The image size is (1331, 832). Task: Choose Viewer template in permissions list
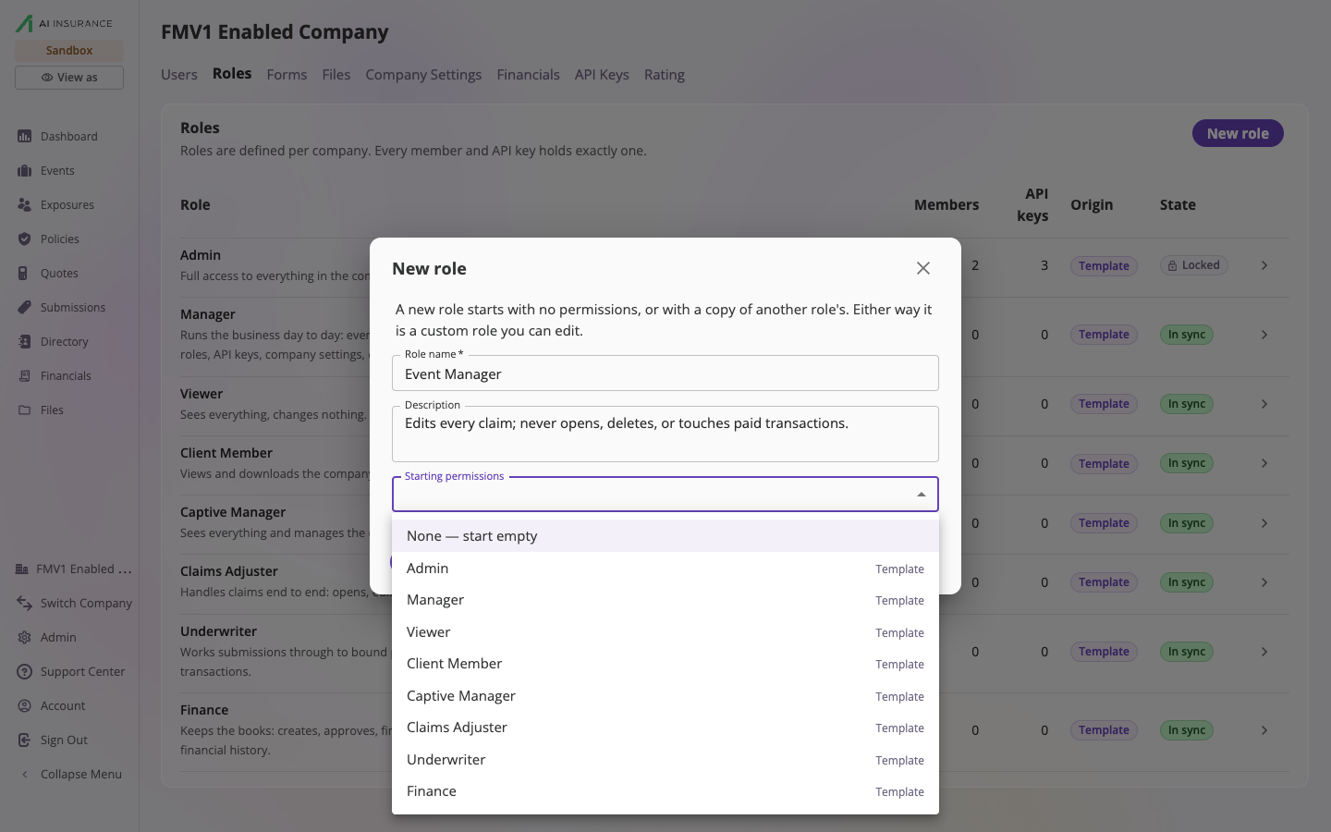point(665,632)
